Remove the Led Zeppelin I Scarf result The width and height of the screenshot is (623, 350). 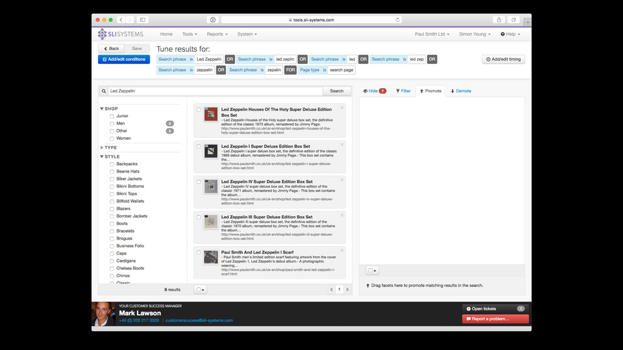point(342,250)
